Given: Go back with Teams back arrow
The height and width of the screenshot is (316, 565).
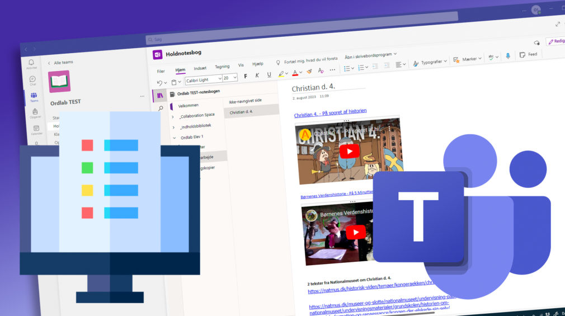Looking at the screenshot, I should pyautogui.click(x=26, y=49).
